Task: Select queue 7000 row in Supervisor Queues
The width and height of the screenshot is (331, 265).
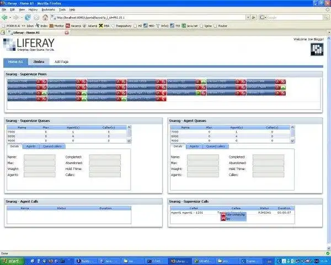Action: pyautogui.click(x=67, y=132)
